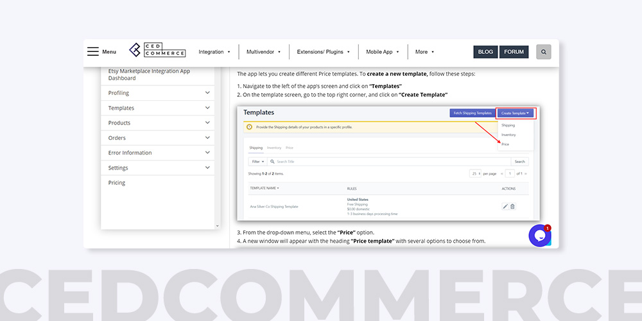The width and height of the screenshot is (642, 321).
Task: Open the Pricing sidebar link
Action: 117,182
